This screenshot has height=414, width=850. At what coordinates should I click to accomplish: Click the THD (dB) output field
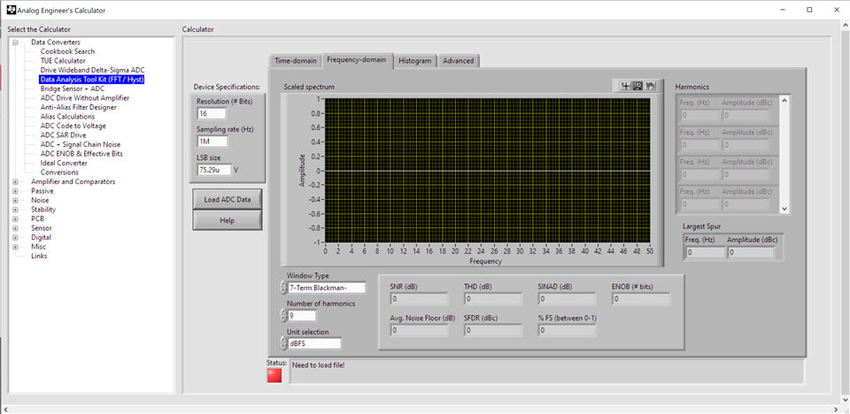(x=493, y=299)
